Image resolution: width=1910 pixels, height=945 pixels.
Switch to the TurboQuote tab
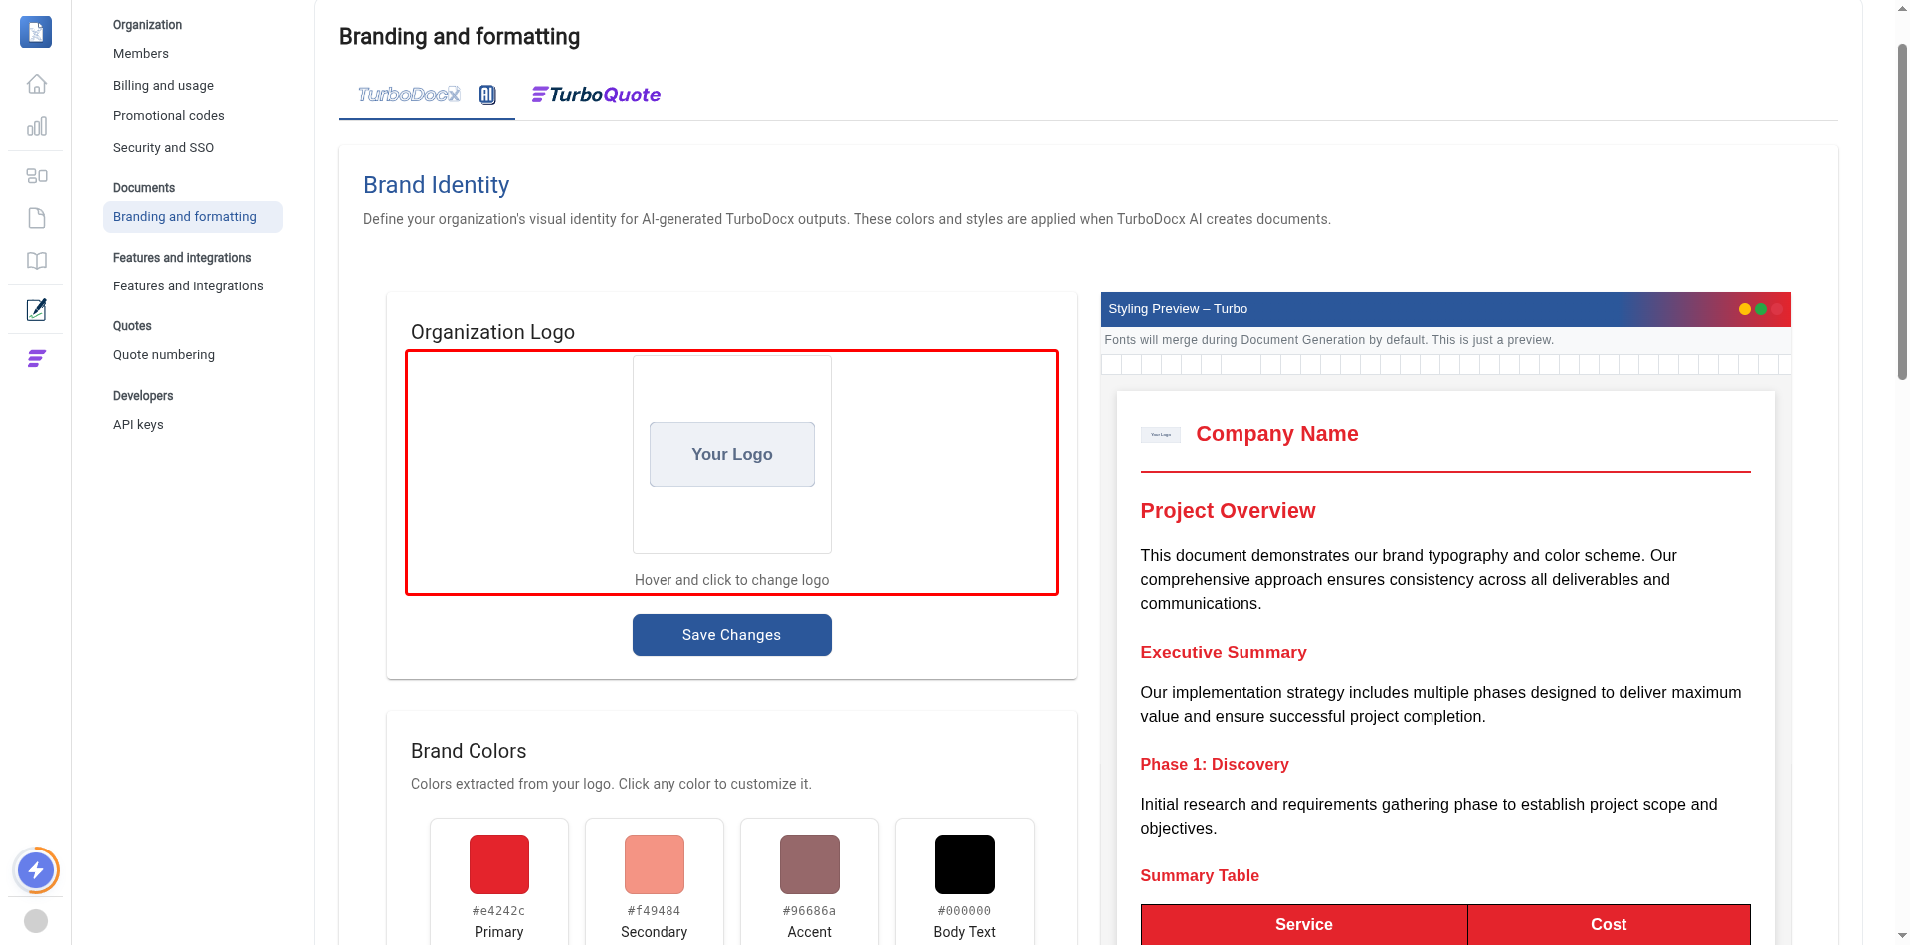[x=596, y=94]
